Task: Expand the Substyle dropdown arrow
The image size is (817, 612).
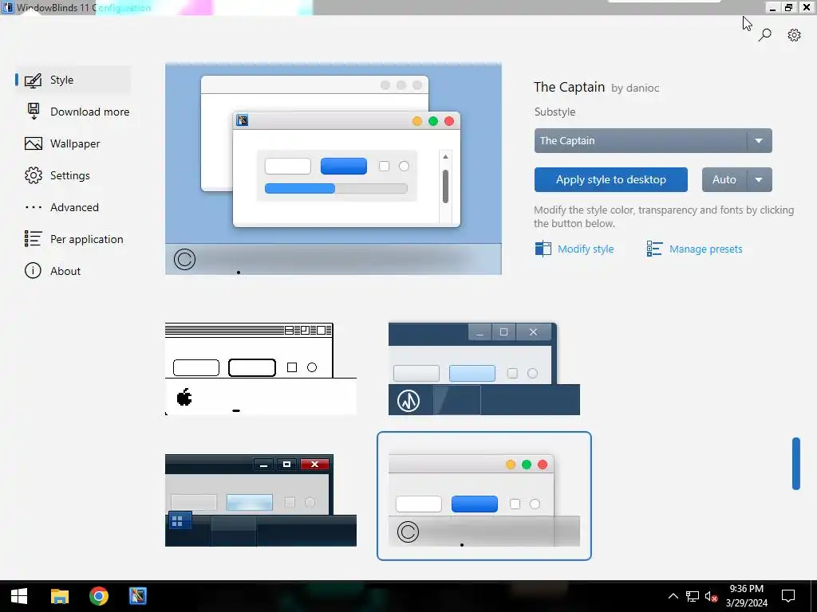Action: tap(759, 140)
